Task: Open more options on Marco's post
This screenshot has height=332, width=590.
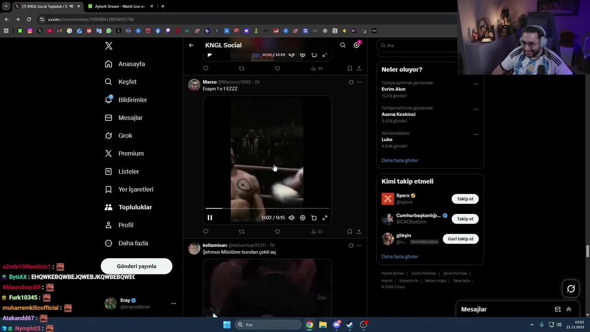Action: [359, 82]
